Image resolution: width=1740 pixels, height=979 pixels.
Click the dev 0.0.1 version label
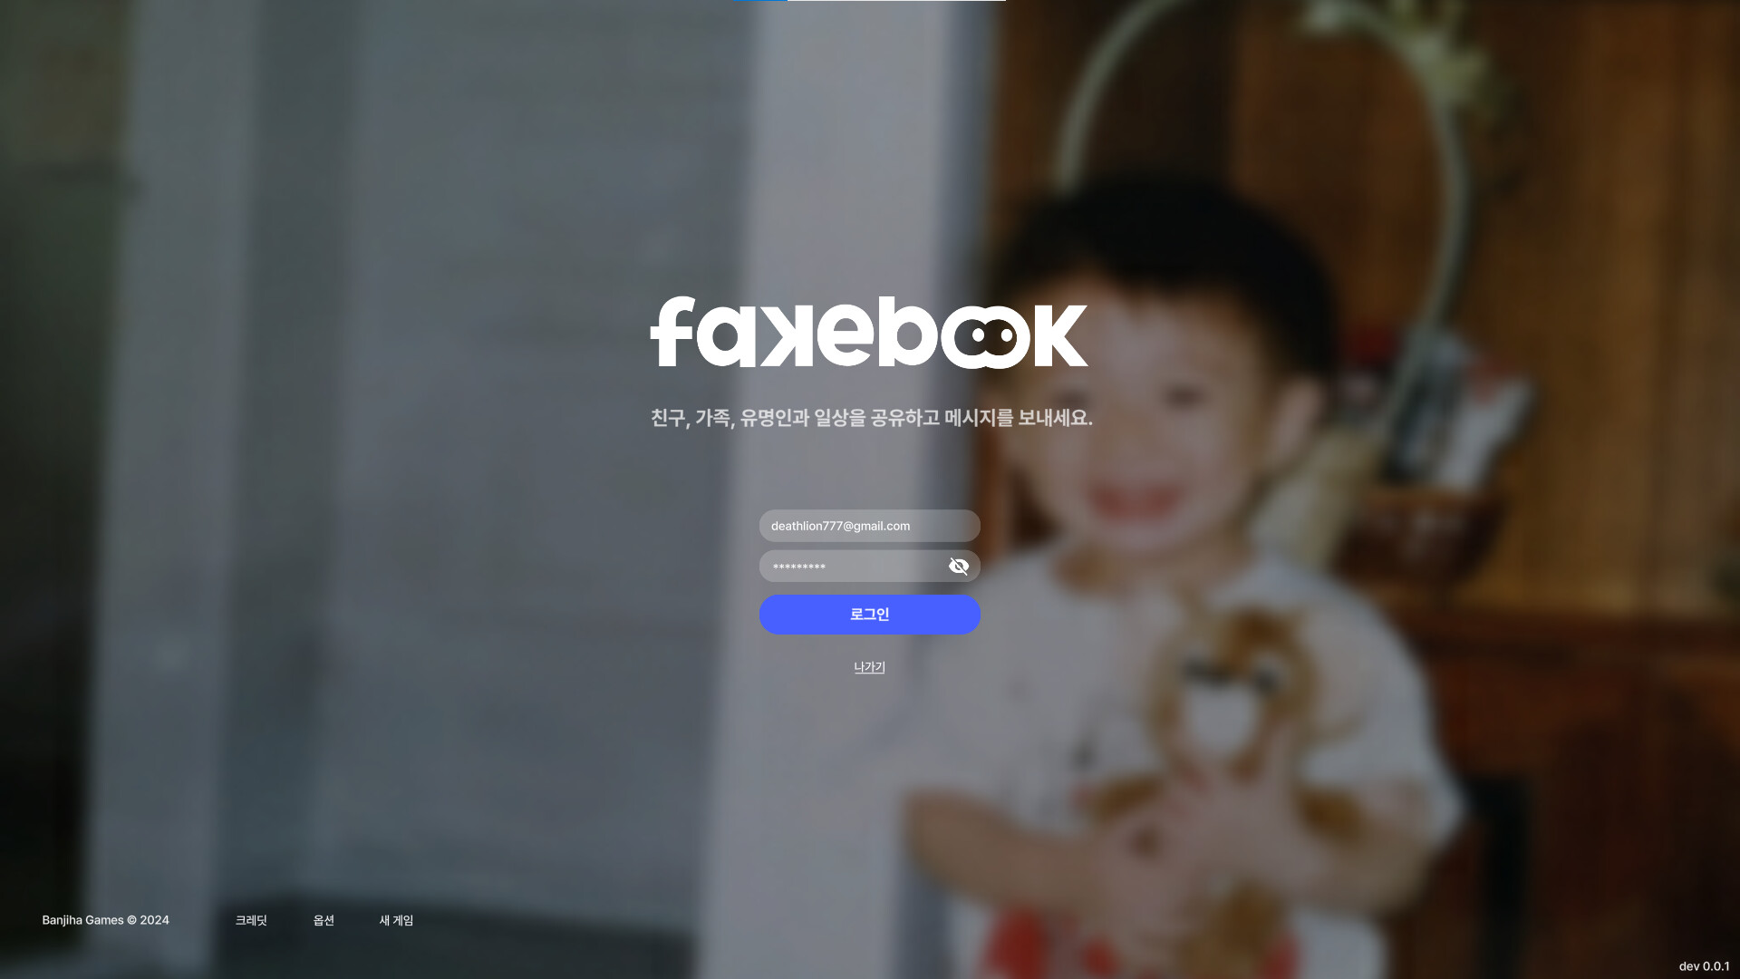tap(1704, 966)
